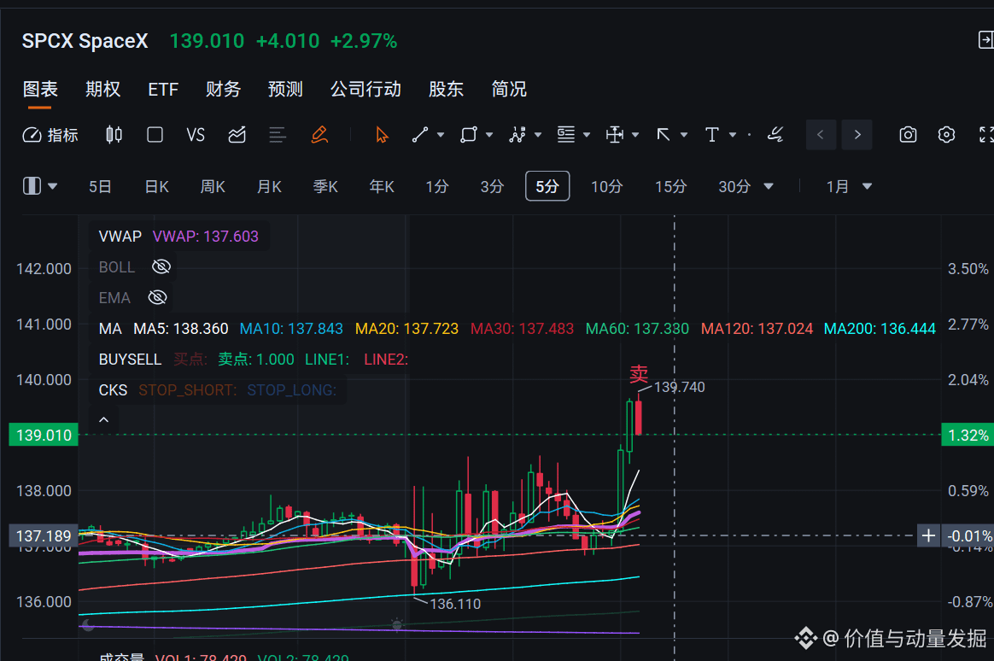Viewport: 994px width, 661px height.
Task: Collapse the indicator legend list
Action: 104,419
